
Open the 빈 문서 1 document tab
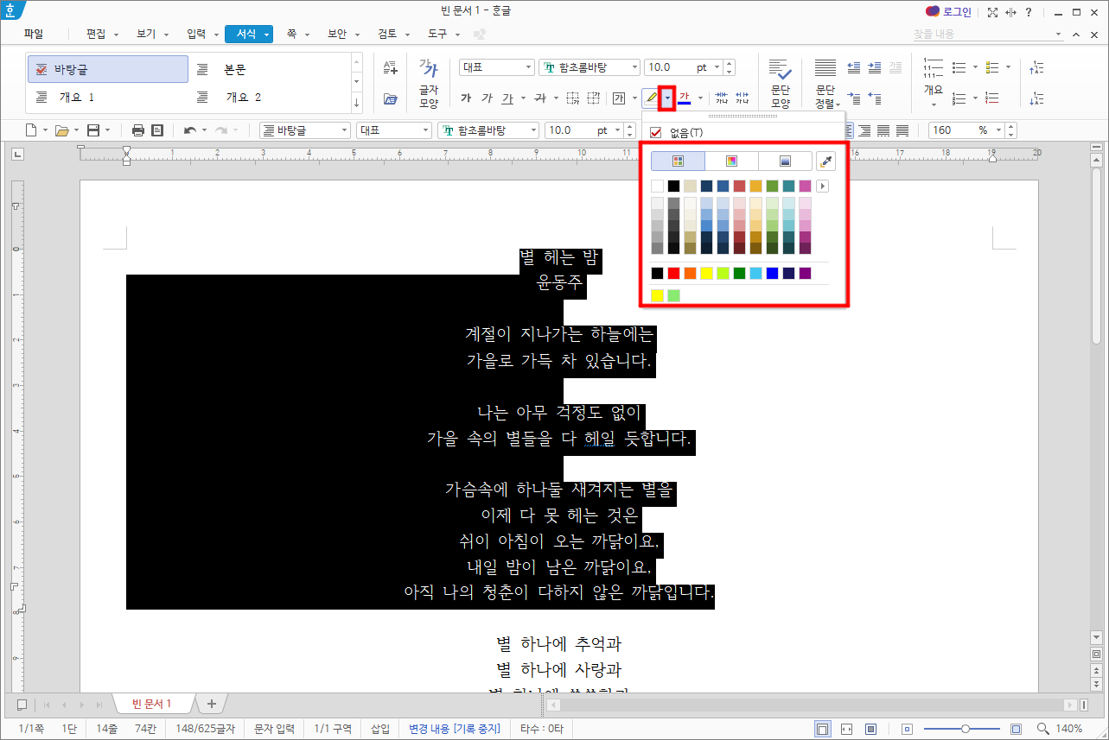click(152, 704)
